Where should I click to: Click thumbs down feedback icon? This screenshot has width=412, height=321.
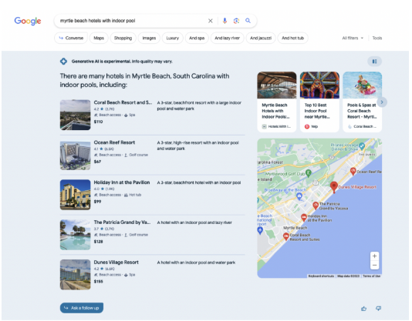pos(378,309)
